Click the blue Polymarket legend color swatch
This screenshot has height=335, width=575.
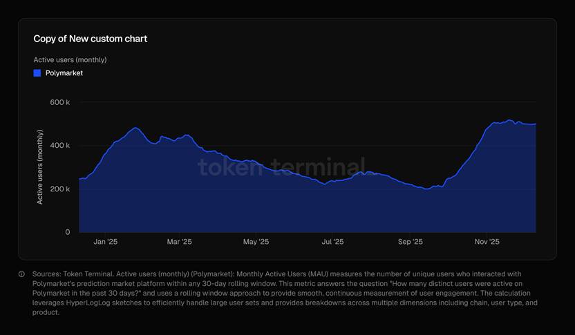(x=37, y=73)
